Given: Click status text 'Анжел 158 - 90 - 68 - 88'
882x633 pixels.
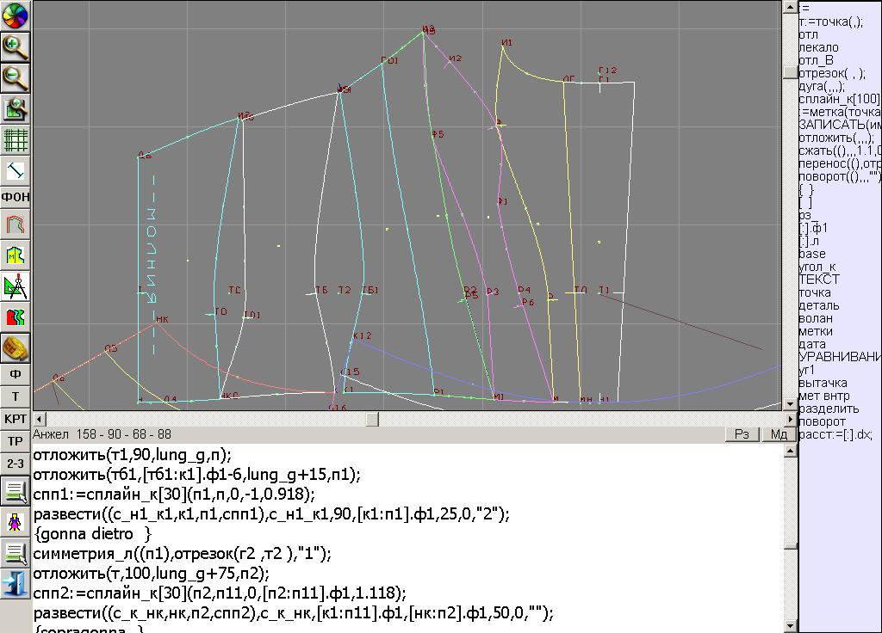Looking at the screenshot, I should point(102,434).
